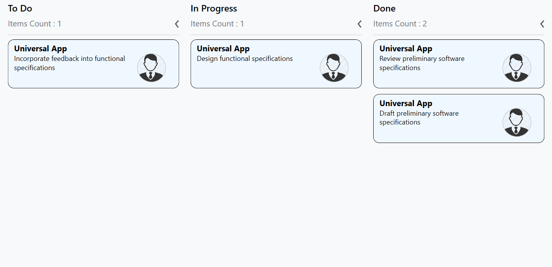Image resolution: width=552 pixels, height=267 pixels.
Task: Open the Incorporate feedback into functional specifications text
Action: [69, 63]
